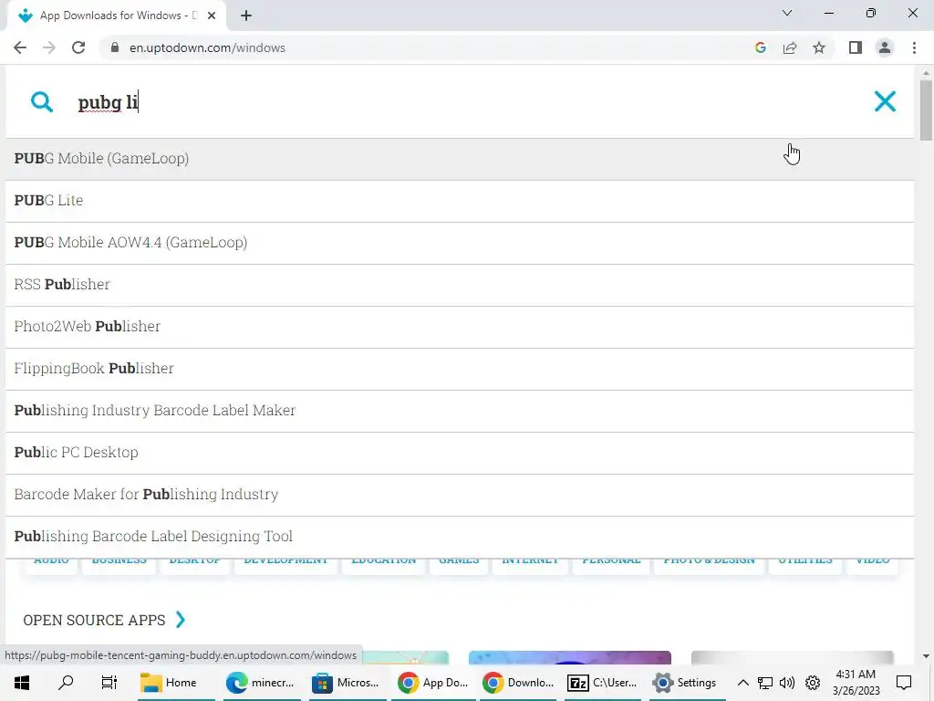Select Publishing Industry Barcode Label Maker

(460, 411)
